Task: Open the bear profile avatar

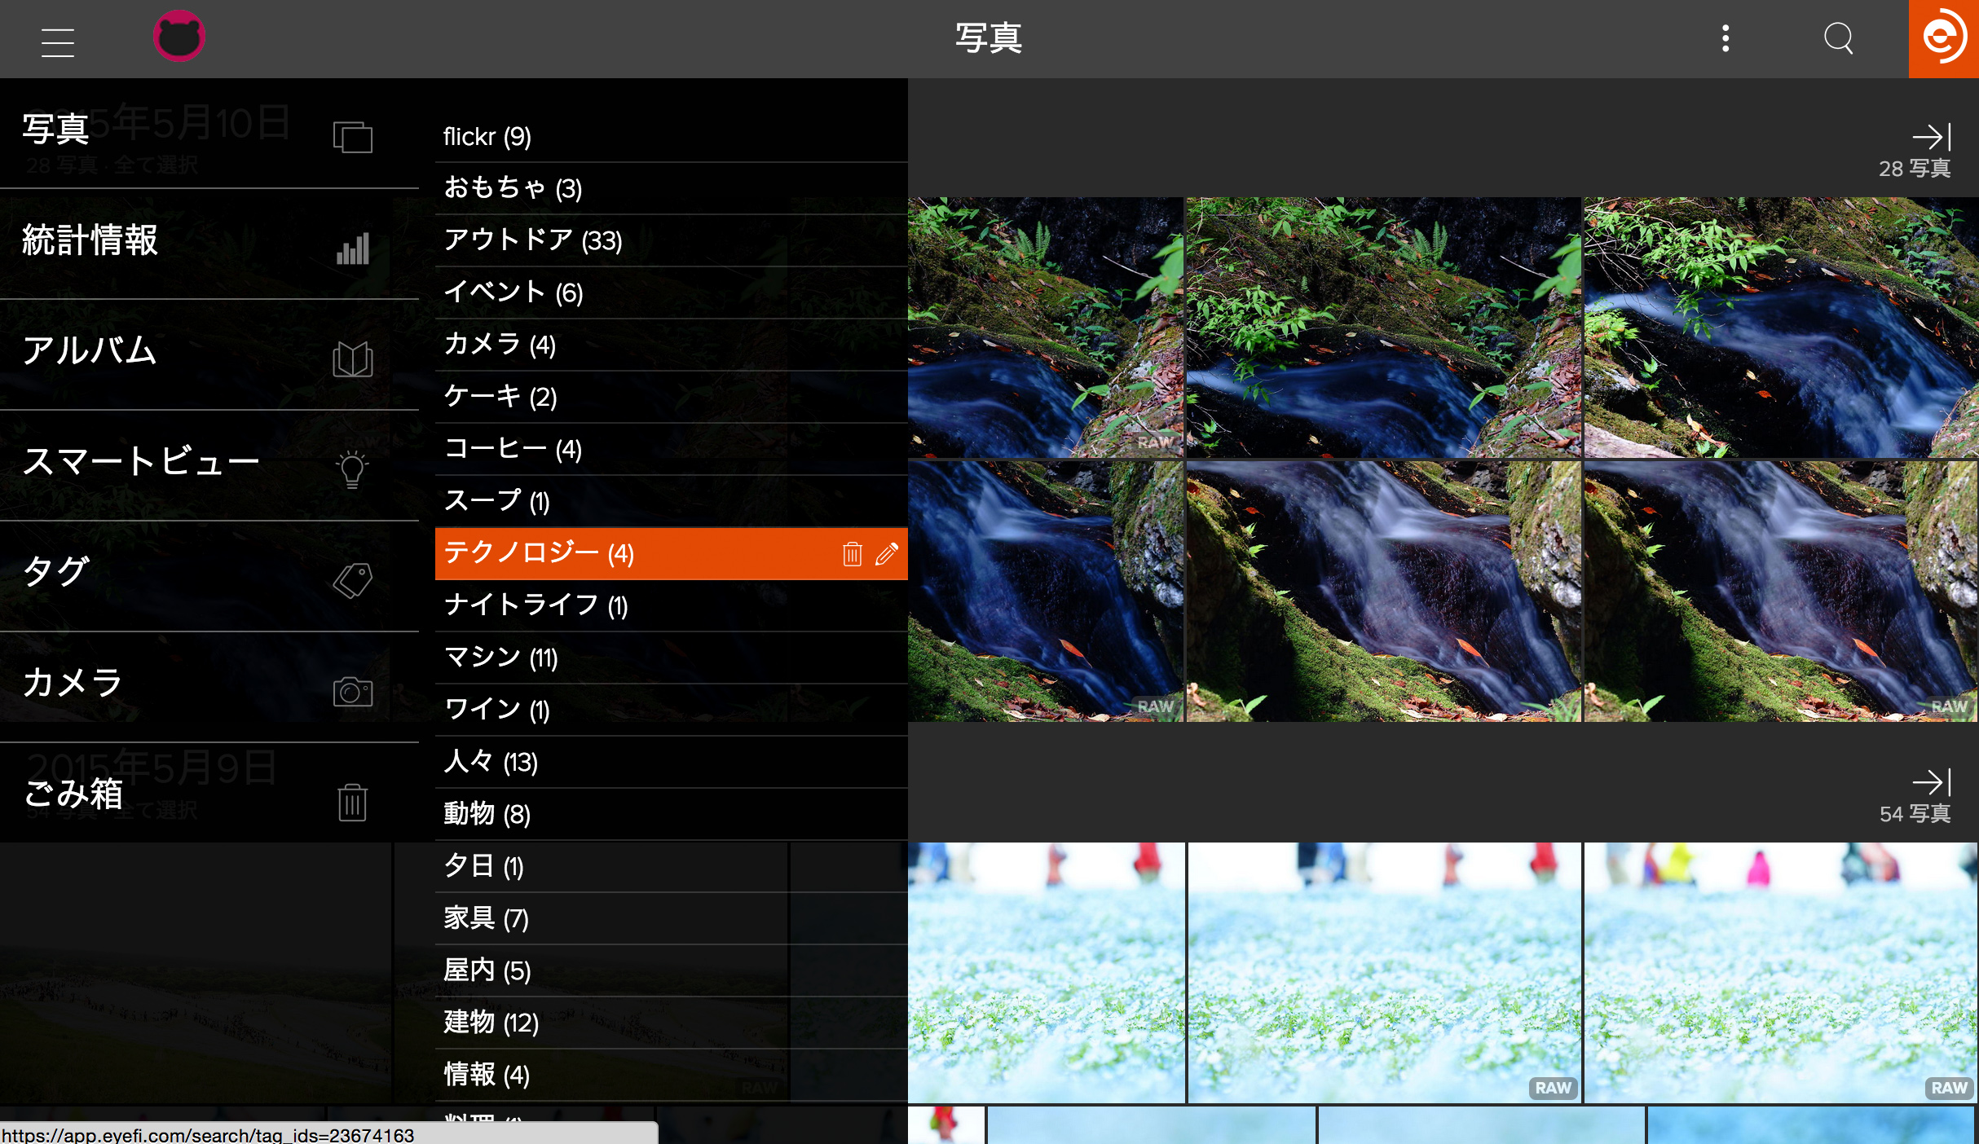Action: tap(179, 37)
